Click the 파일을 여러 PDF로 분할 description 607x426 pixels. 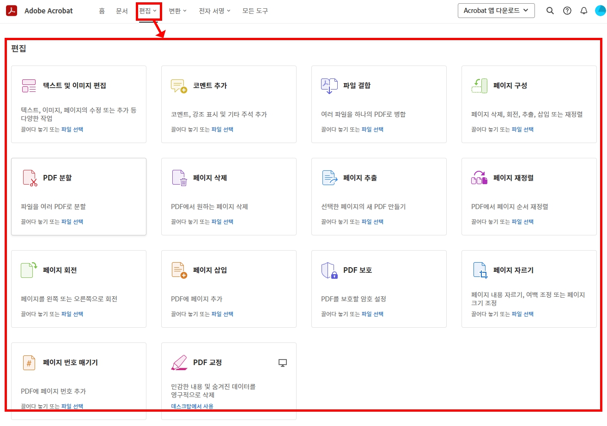tap(54, 206)
